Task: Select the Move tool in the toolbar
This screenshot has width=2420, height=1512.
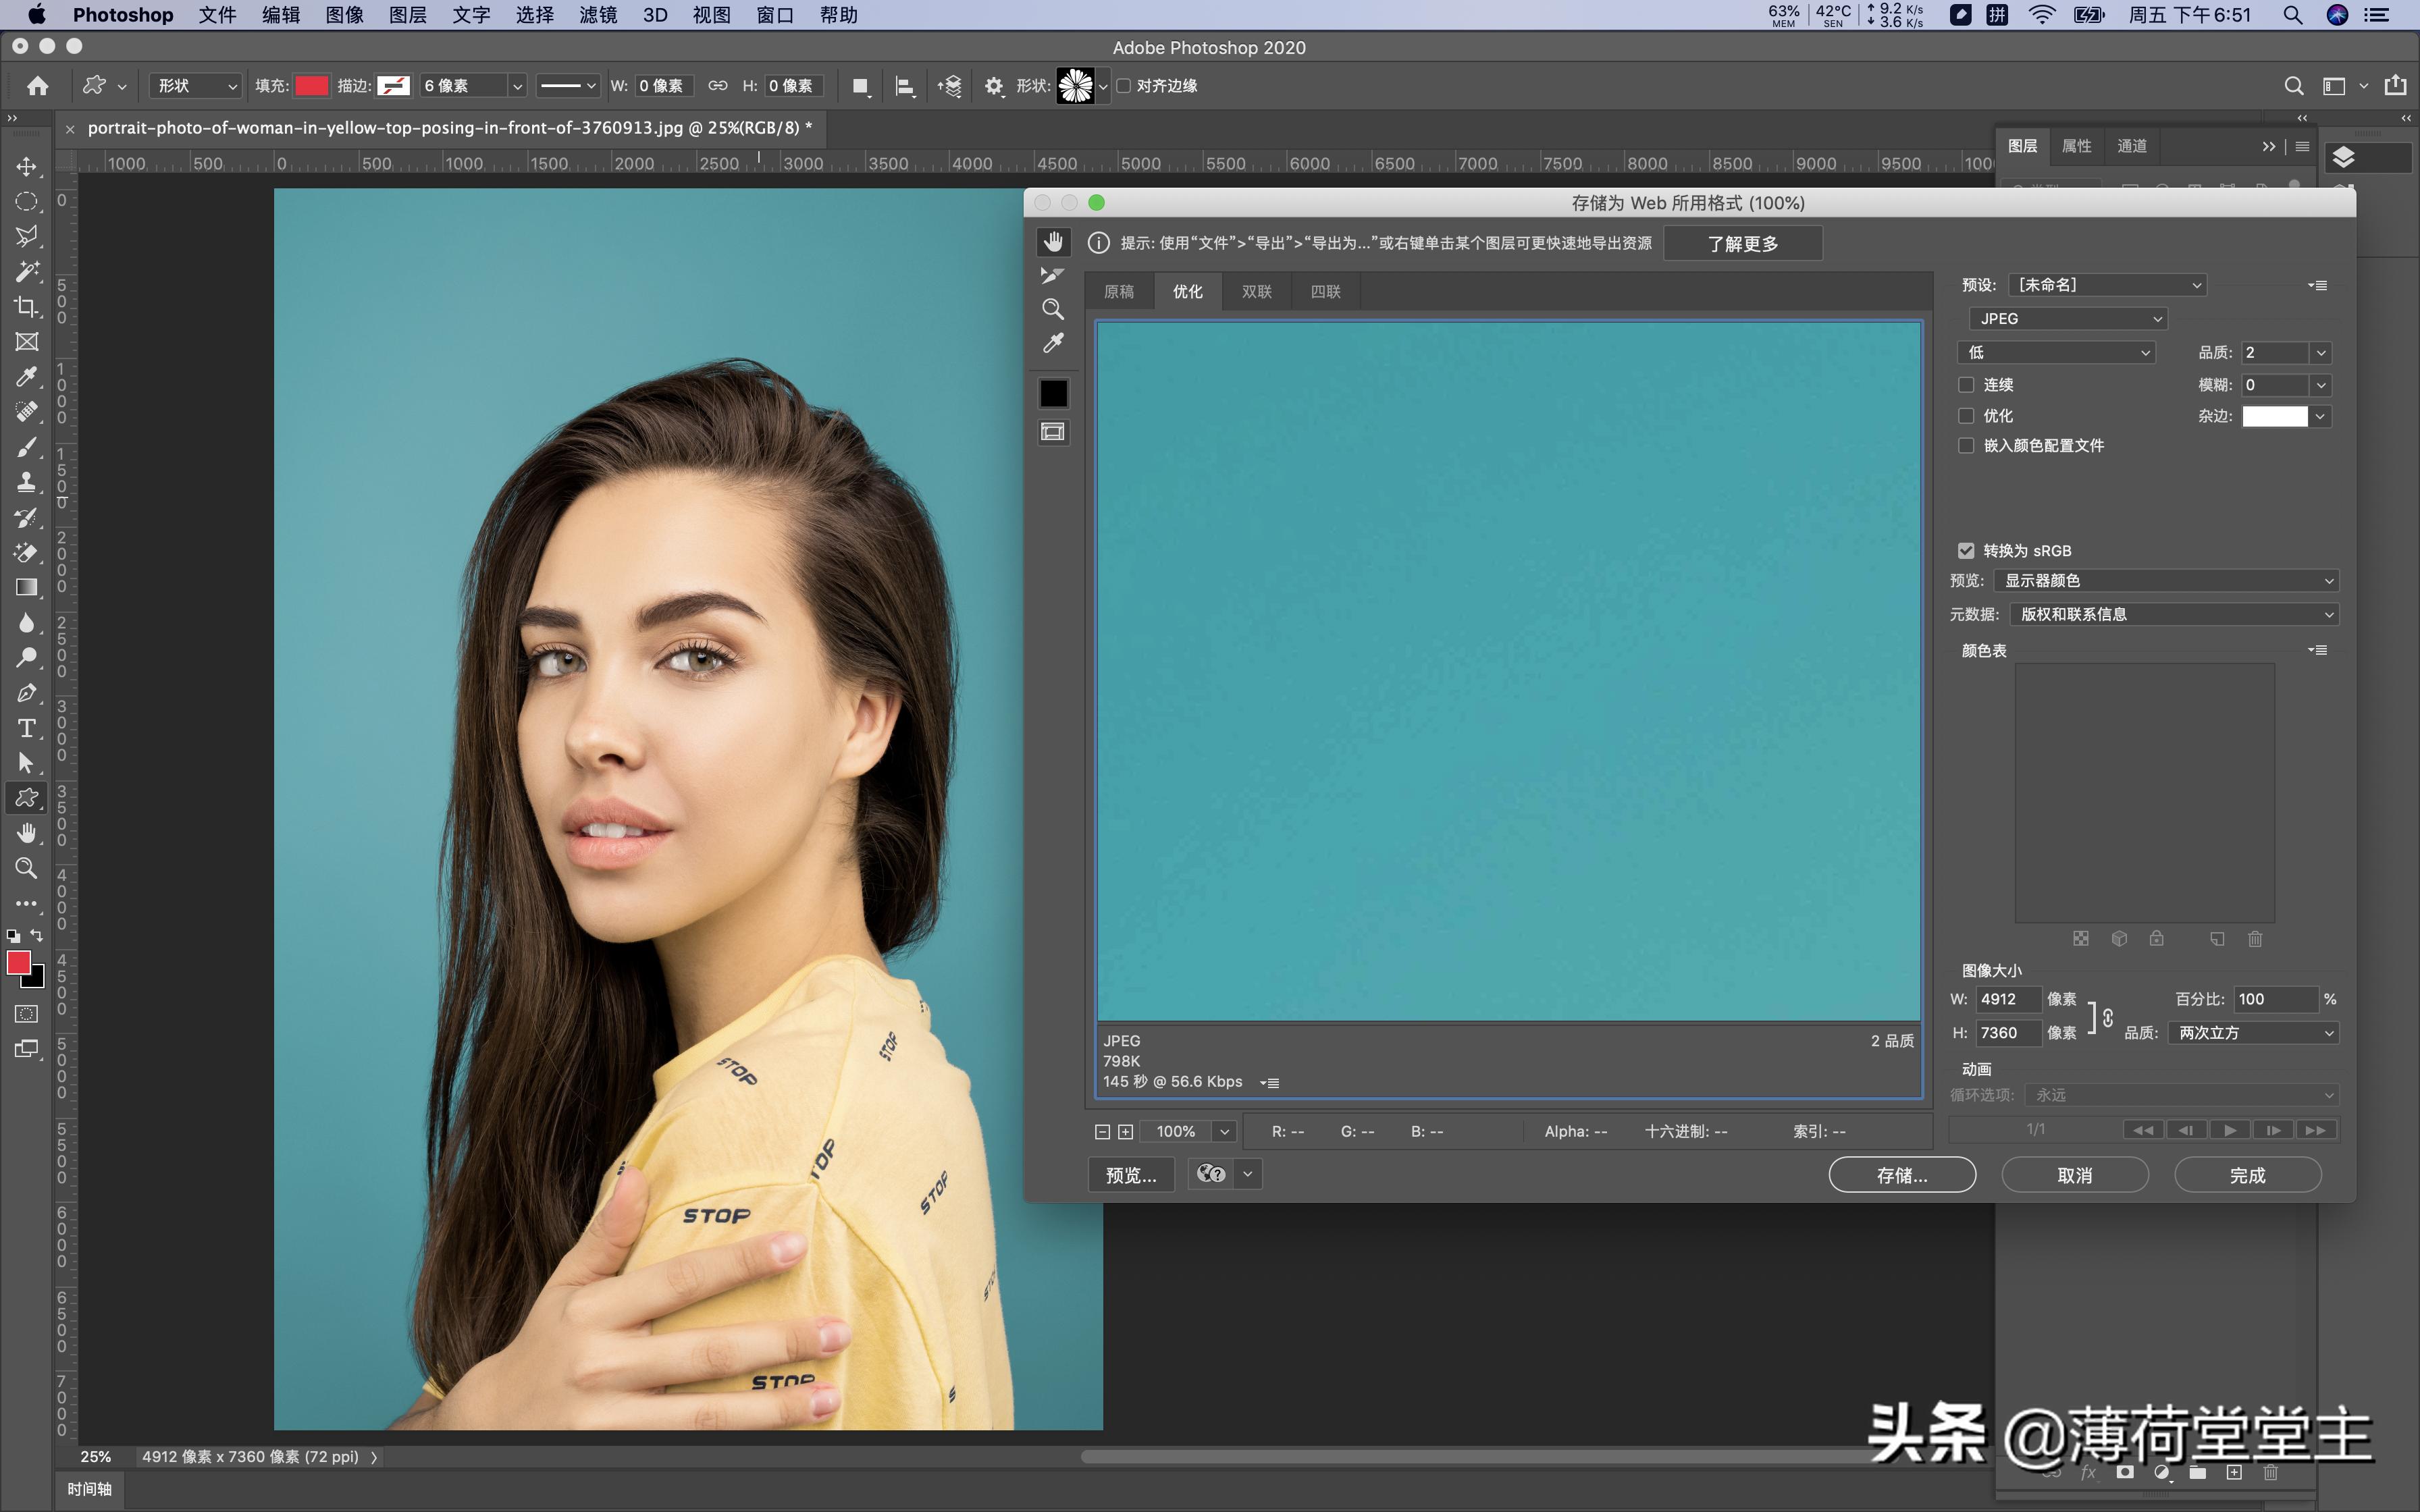Action: pyautogui.click(x=27, y=166)
